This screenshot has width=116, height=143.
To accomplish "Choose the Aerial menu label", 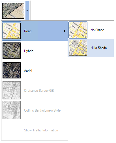I will pos(28,71).
